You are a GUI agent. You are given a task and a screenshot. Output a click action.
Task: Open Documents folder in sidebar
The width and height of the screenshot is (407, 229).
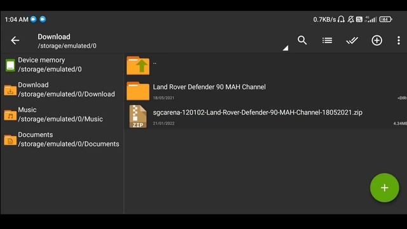(62, 139)
